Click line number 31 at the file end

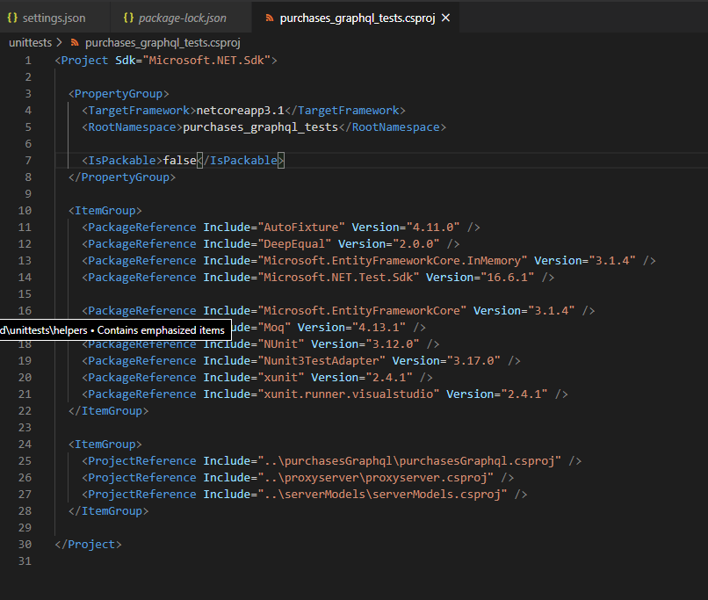(25, 561)
